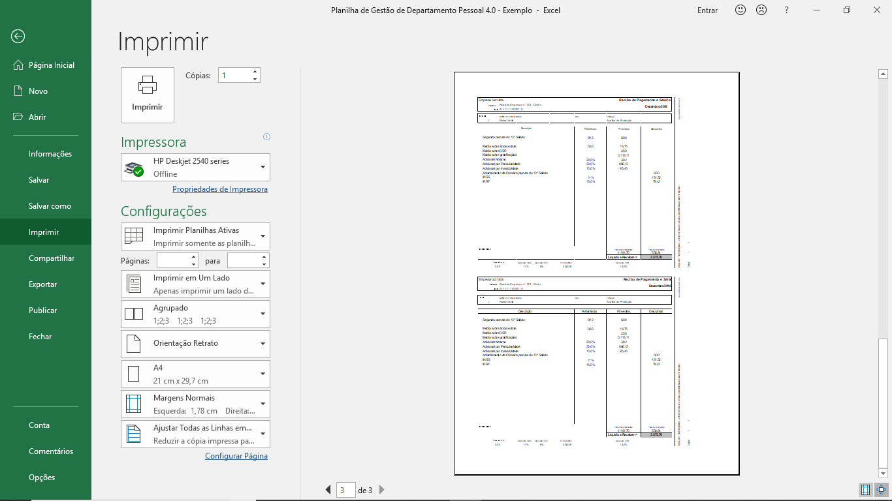Send a smile feedback icon
This screenshot has width=892, height=501.
(741, 10)
